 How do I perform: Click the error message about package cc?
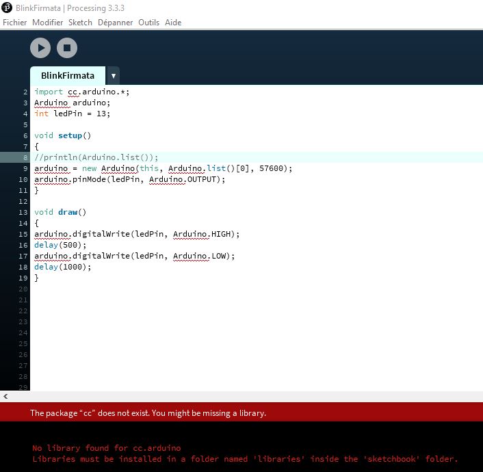(x=148, y=413)
